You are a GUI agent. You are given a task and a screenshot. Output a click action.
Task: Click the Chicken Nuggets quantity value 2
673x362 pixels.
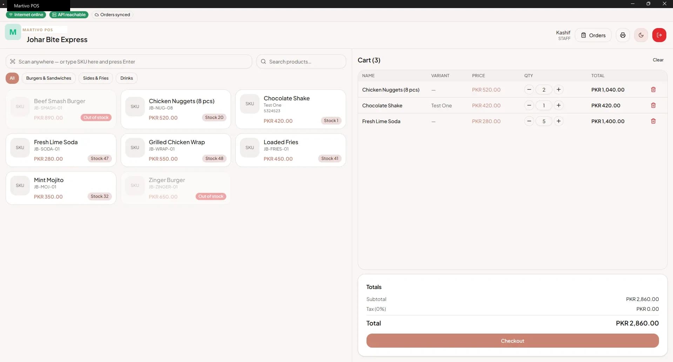click(544, 90)
